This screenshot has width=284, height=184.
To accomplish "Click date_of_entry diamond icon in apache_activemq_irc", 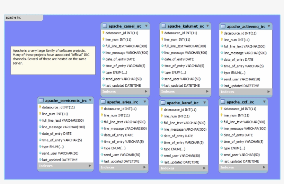I will pyautogui.click(x=222, y=59).
